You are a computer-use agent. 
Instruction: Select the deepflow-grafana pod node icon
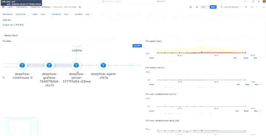[x=49, y=65]
